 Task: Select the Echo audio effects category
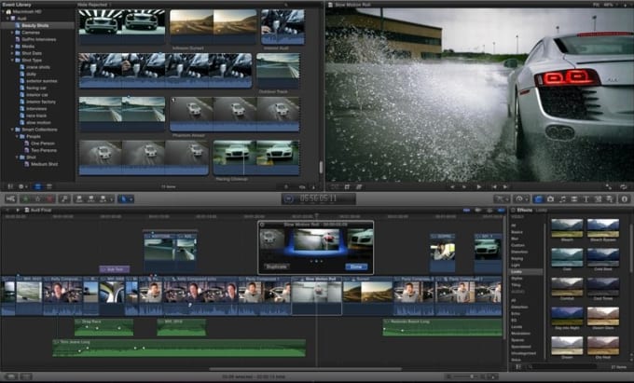click(515, 313)
